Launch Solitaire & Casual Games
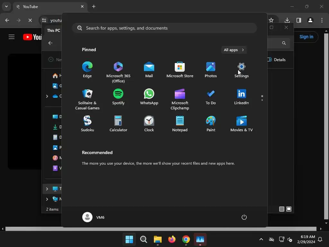 tap(87, 99)
